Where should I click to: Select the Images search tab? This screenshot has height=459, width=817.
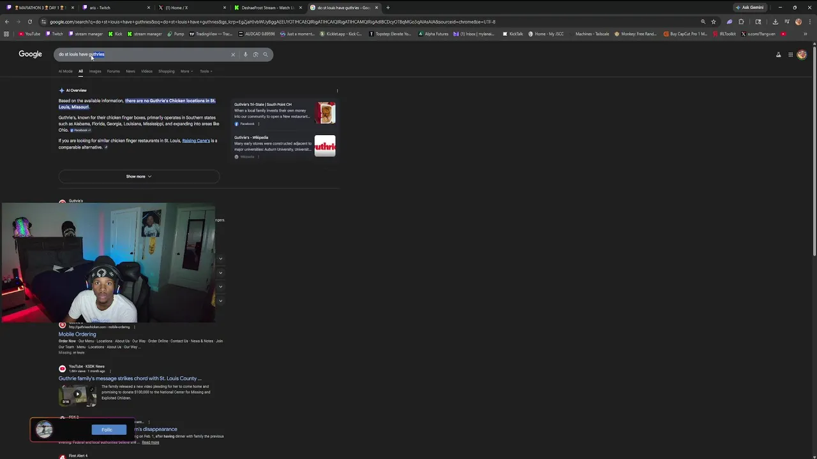pos(95,71)
